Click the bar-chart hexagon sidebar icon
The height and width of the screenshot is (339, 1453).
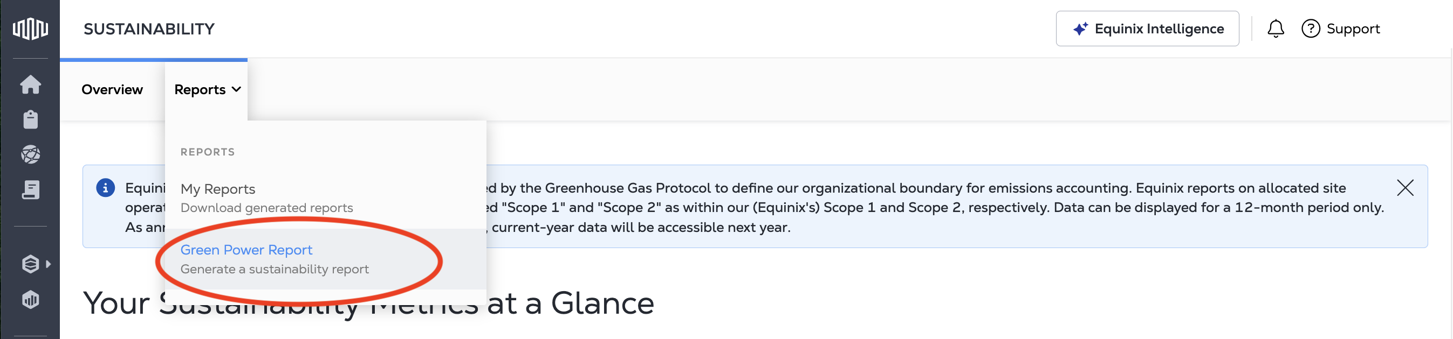[30, 300]
